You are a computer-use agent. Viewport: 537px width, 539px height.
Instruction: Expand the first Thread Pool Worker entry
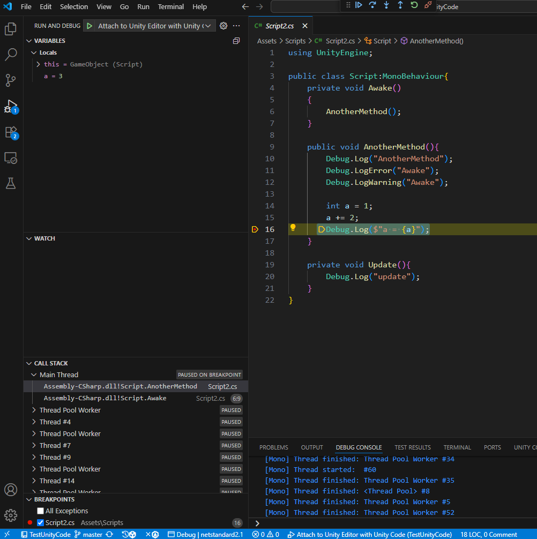34,410
